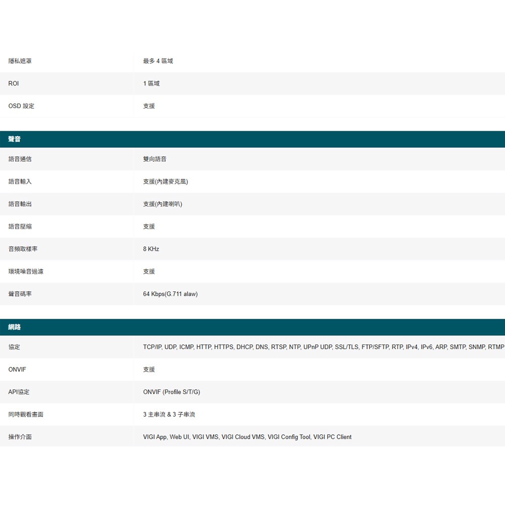Click the 隱私遮罩 row label
The height and width of the screenshot is (505, 505).
(x=21, y=61)
